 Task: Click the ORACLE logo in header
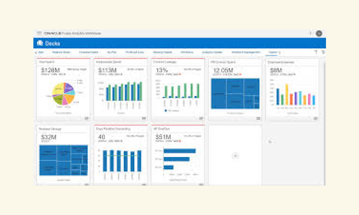[x=52, y=33]
